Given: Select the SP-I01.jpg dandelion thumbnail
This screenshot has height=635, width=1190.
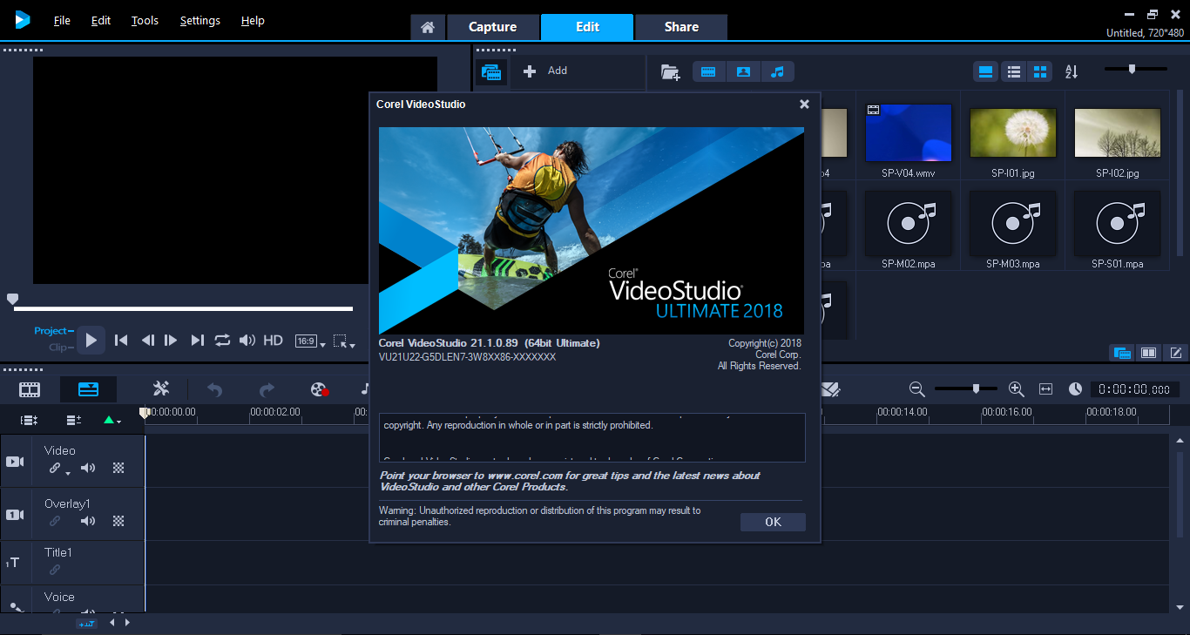Looking at the screenshot, I should (1013, 132).
